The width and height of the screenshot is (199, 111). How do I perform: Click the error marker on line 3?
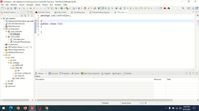pos(35,21)
